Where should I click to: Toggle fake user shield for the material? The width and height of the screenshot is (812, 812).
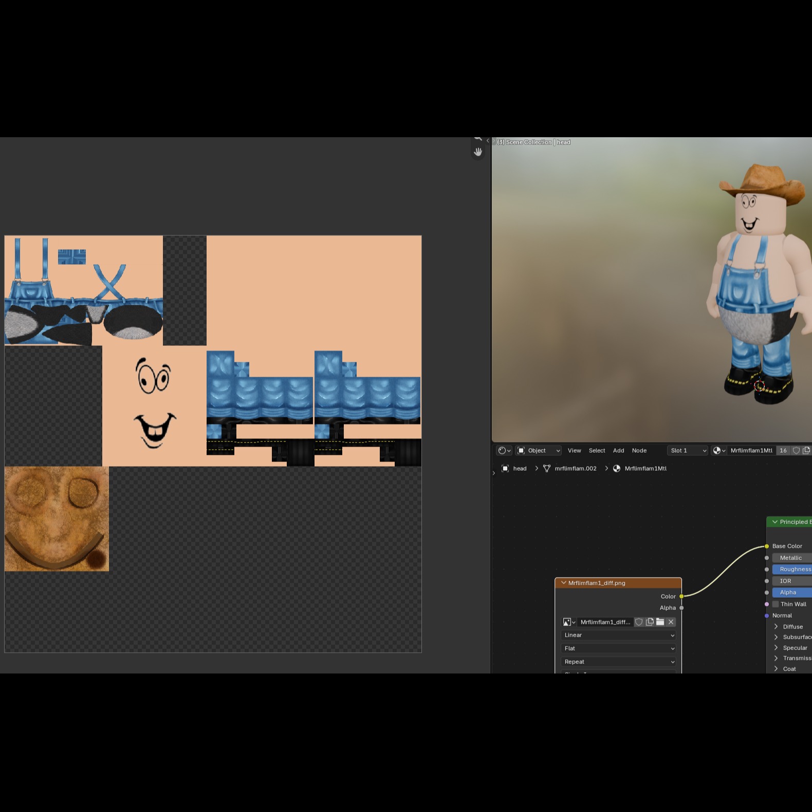(x=796, y=451)
